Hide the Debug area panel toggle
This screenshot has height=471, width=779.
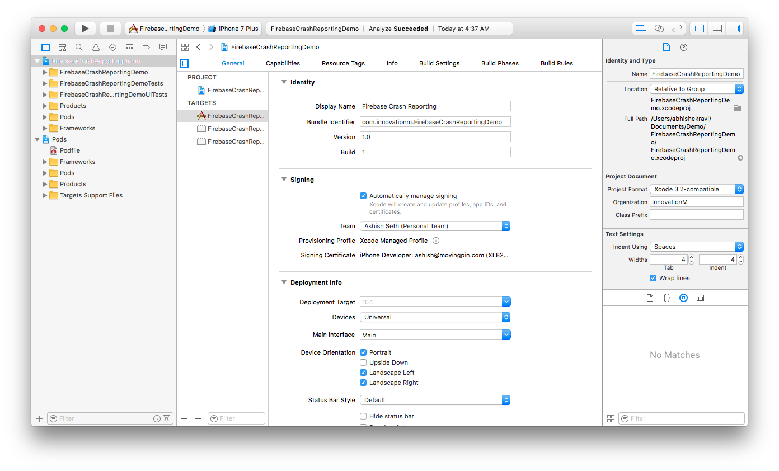pos(716,29)
